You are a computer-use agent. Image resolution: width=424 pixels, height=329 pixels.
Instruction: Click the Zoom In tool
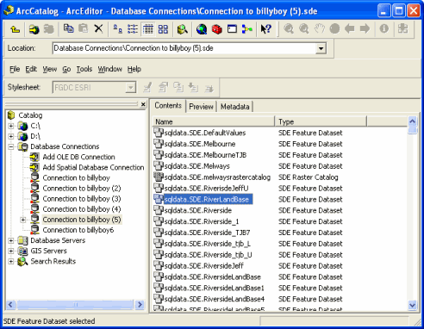(x=289, y=28)
